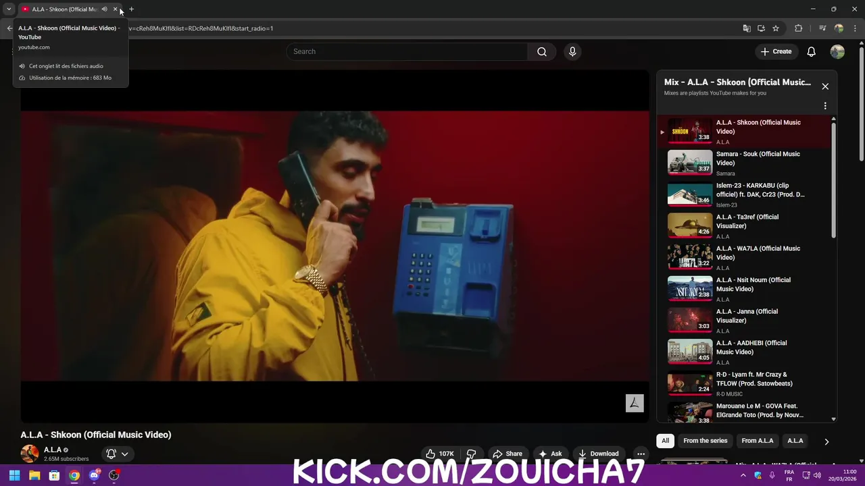Open A.L.A channel name link
865x486 pixels.
[53, 450]
